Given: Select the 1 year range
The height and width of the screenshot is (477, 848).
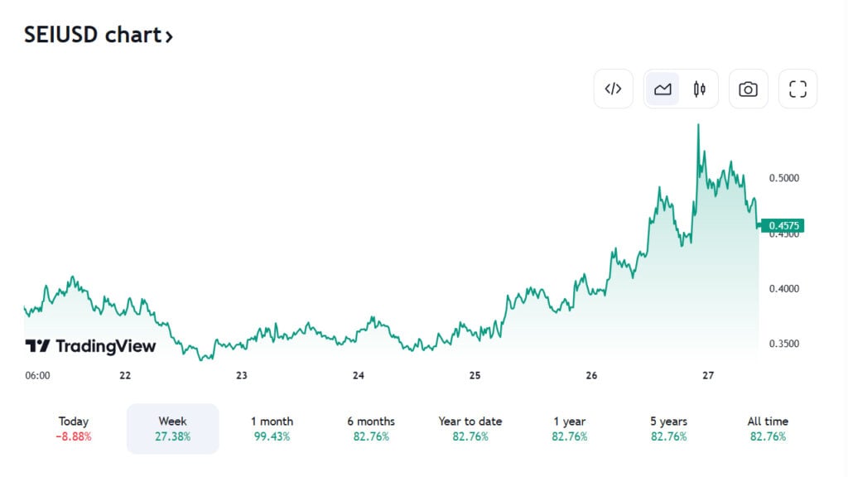Looking at the screenshot, I should tap(569, 428).
